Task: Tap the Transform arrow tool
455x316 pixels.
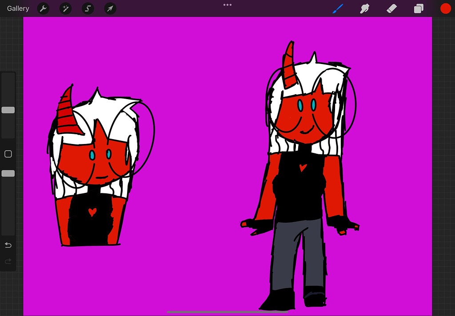Action: [110, 8]
